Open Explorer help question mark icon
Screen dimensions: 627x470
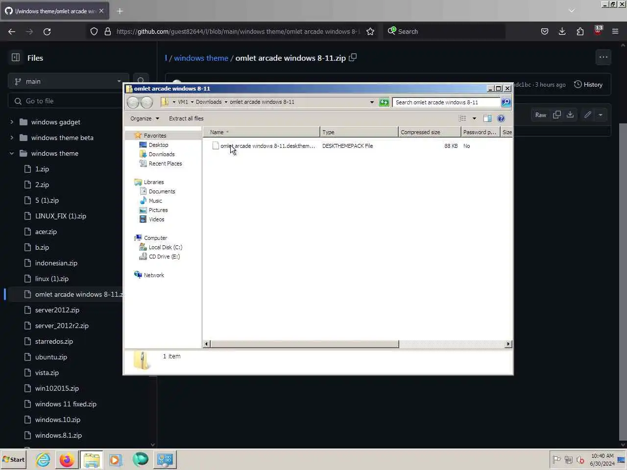coord(501,118)
